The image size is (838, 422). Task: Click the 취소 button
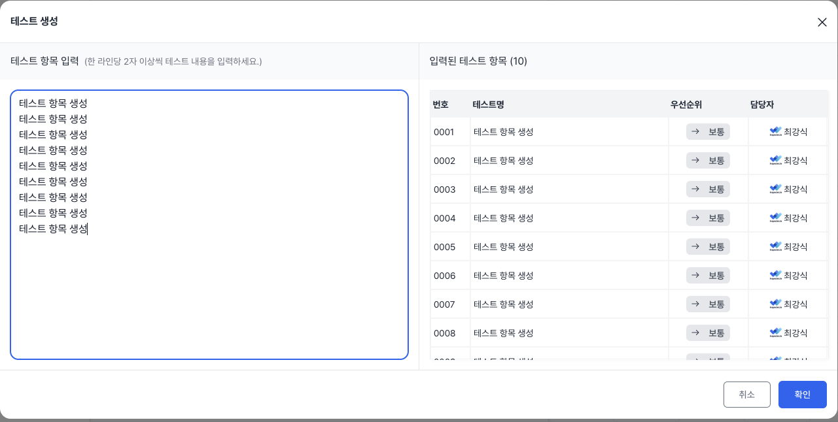click(746, 395)
